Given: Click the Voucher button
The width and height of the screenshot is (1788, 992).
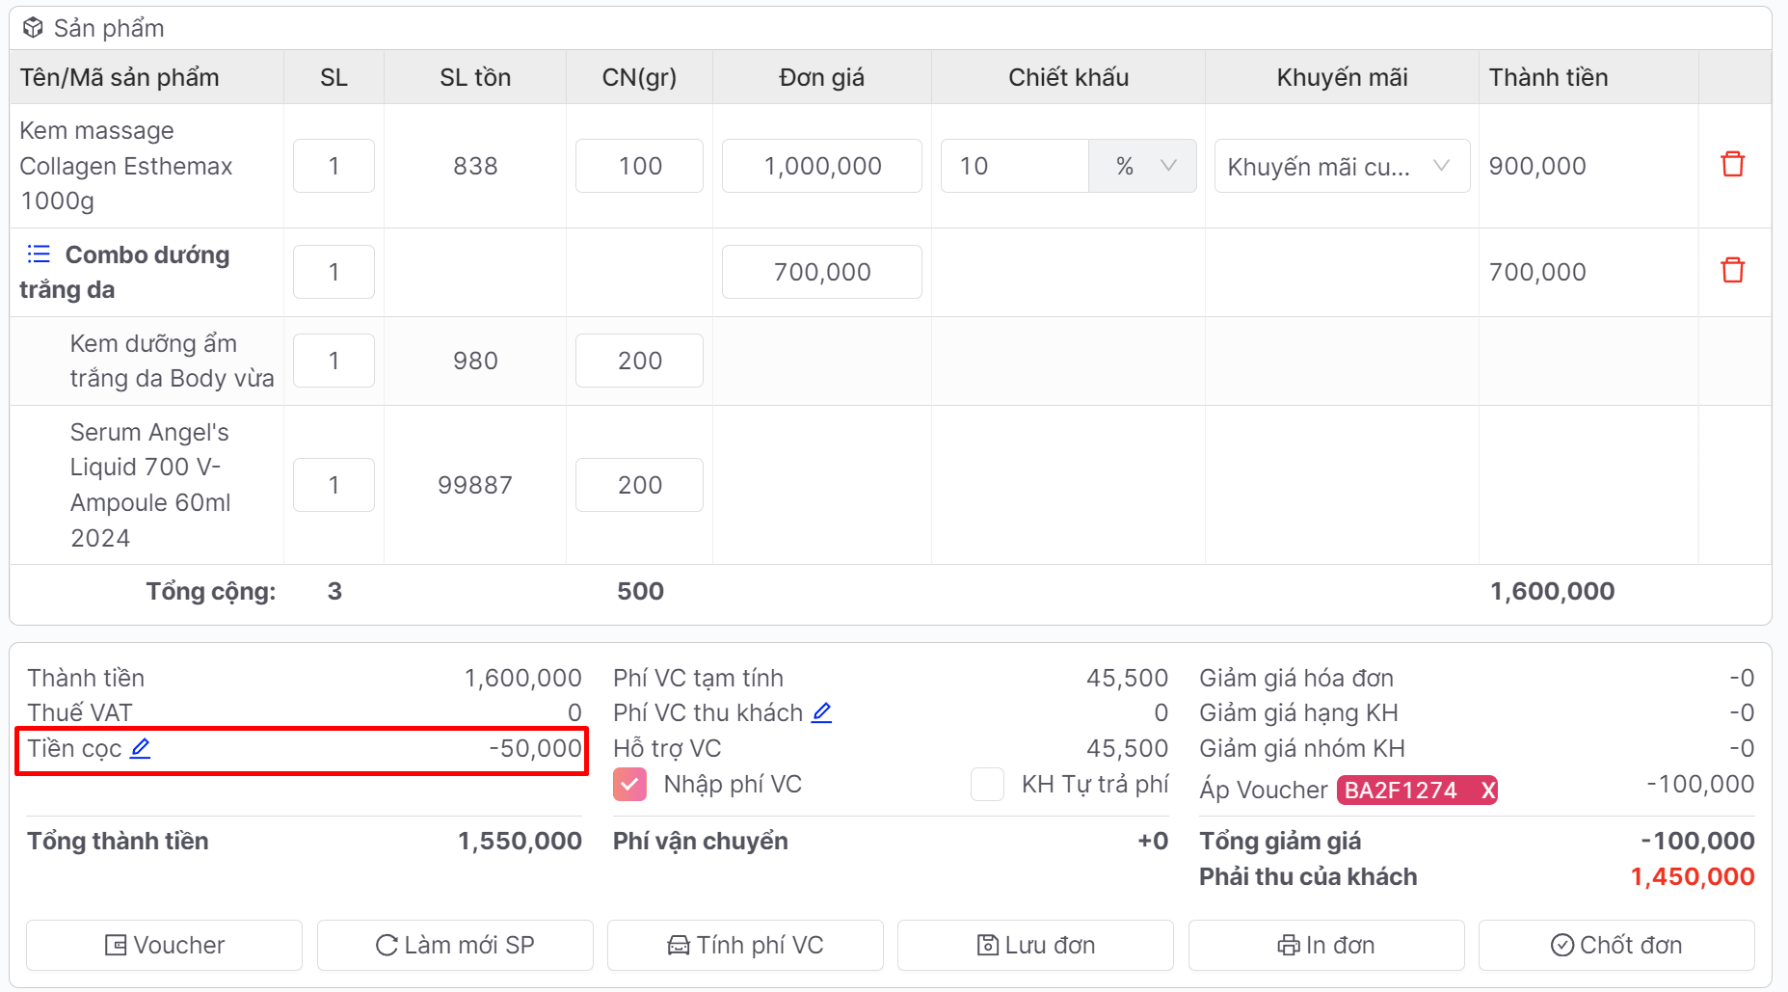Looking at the screenshot, I should [164, 945].
